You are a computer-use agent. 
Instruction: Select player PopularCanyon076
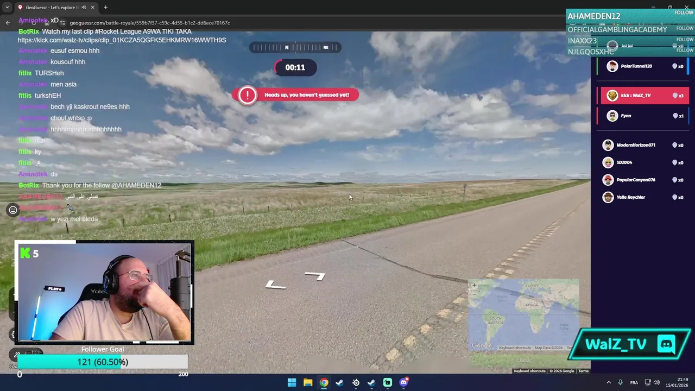coord(644,180)
